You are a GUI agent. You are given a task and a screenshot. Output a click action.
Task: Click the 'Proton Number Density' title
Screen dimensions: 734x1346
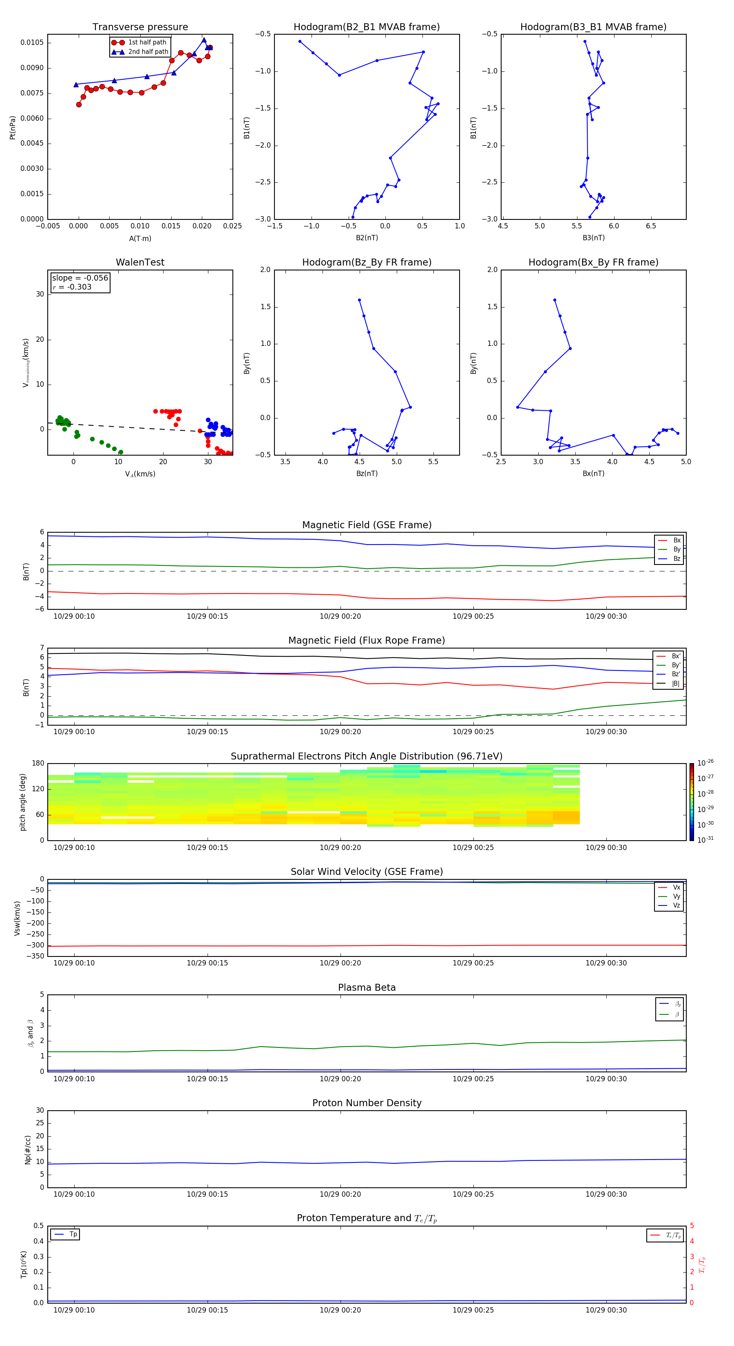click(x=367, y=1103)
